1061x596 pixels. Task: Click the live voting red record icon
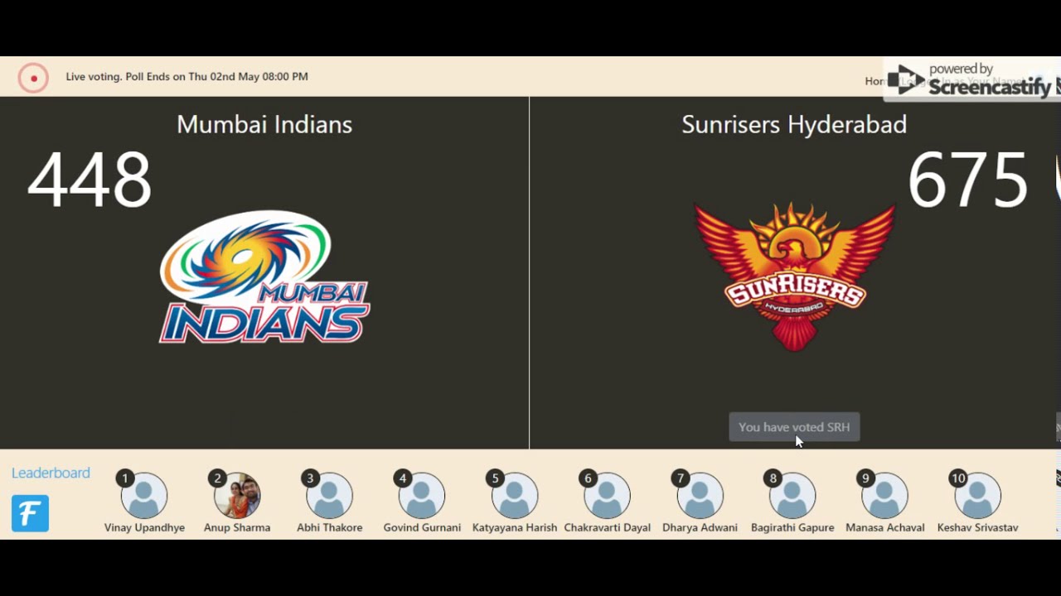pyautogui.click(x=34, y=78)
